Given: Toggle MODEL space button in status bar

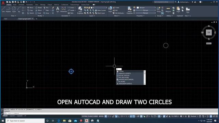Looking at the screenshot, I should point(101,116).
